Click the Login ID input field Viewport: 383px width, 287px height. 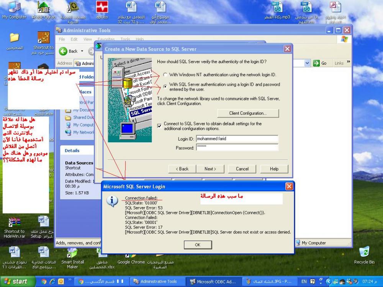237,139
